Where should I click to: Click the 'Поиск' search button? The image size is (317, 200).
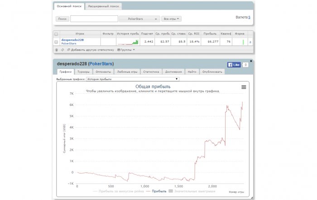point(62,19)
